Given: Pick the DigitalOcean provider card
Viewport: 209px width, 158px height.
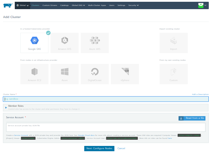Looking at the screenshot, I should [x=95, y=74].
